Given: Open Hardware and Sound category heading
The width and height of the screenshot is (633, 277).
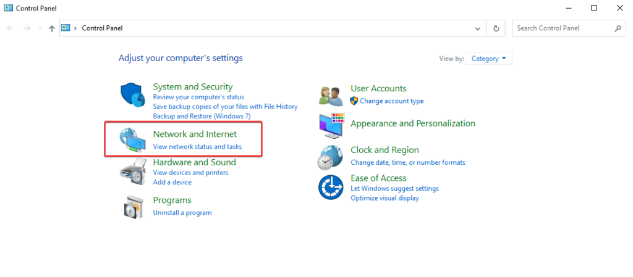Looking at the screenshot, I should coord(194,162).
